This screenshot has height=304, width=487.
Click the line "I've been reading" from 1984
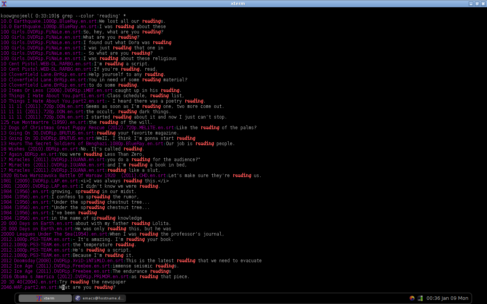74,213
